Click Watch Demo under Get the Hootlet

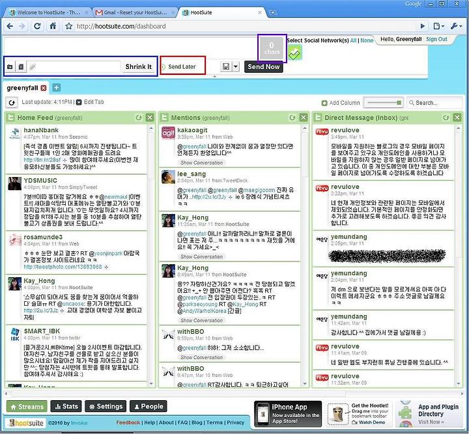pyautogui.click(x=369, y=422)
